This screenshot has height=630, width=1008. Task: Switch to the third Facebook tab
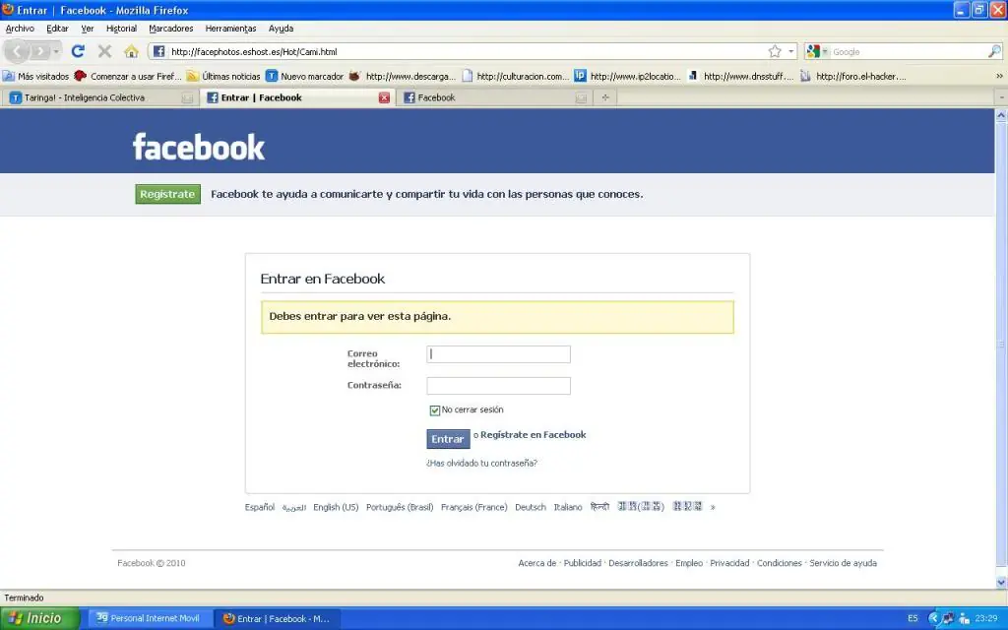coord(495,97)
